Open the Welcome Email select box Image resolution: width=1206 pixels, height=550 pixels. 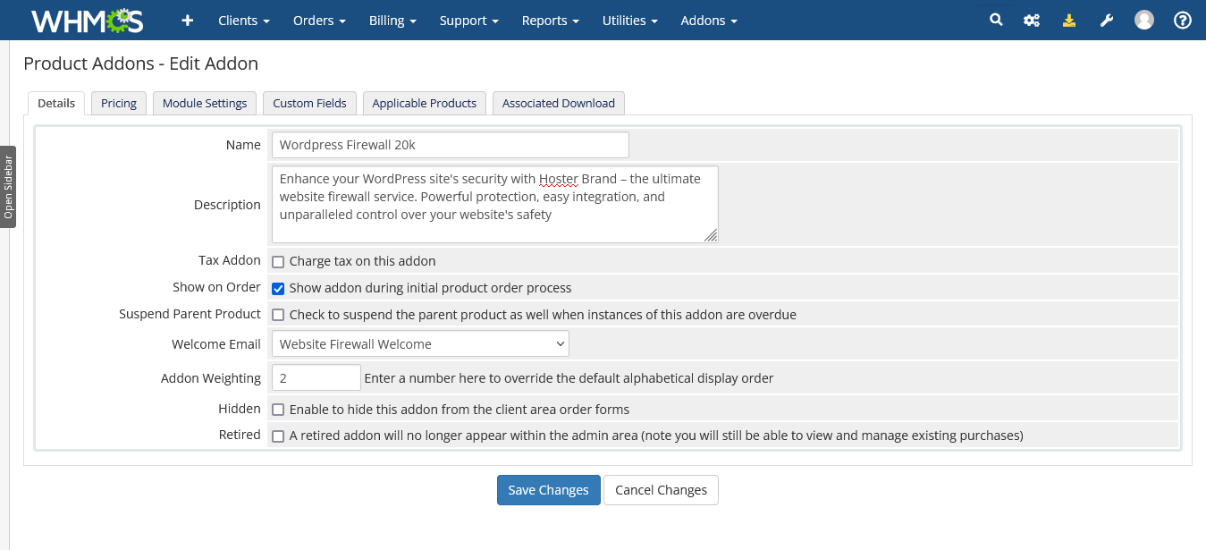pyautogui.click(x=420, y=344)
